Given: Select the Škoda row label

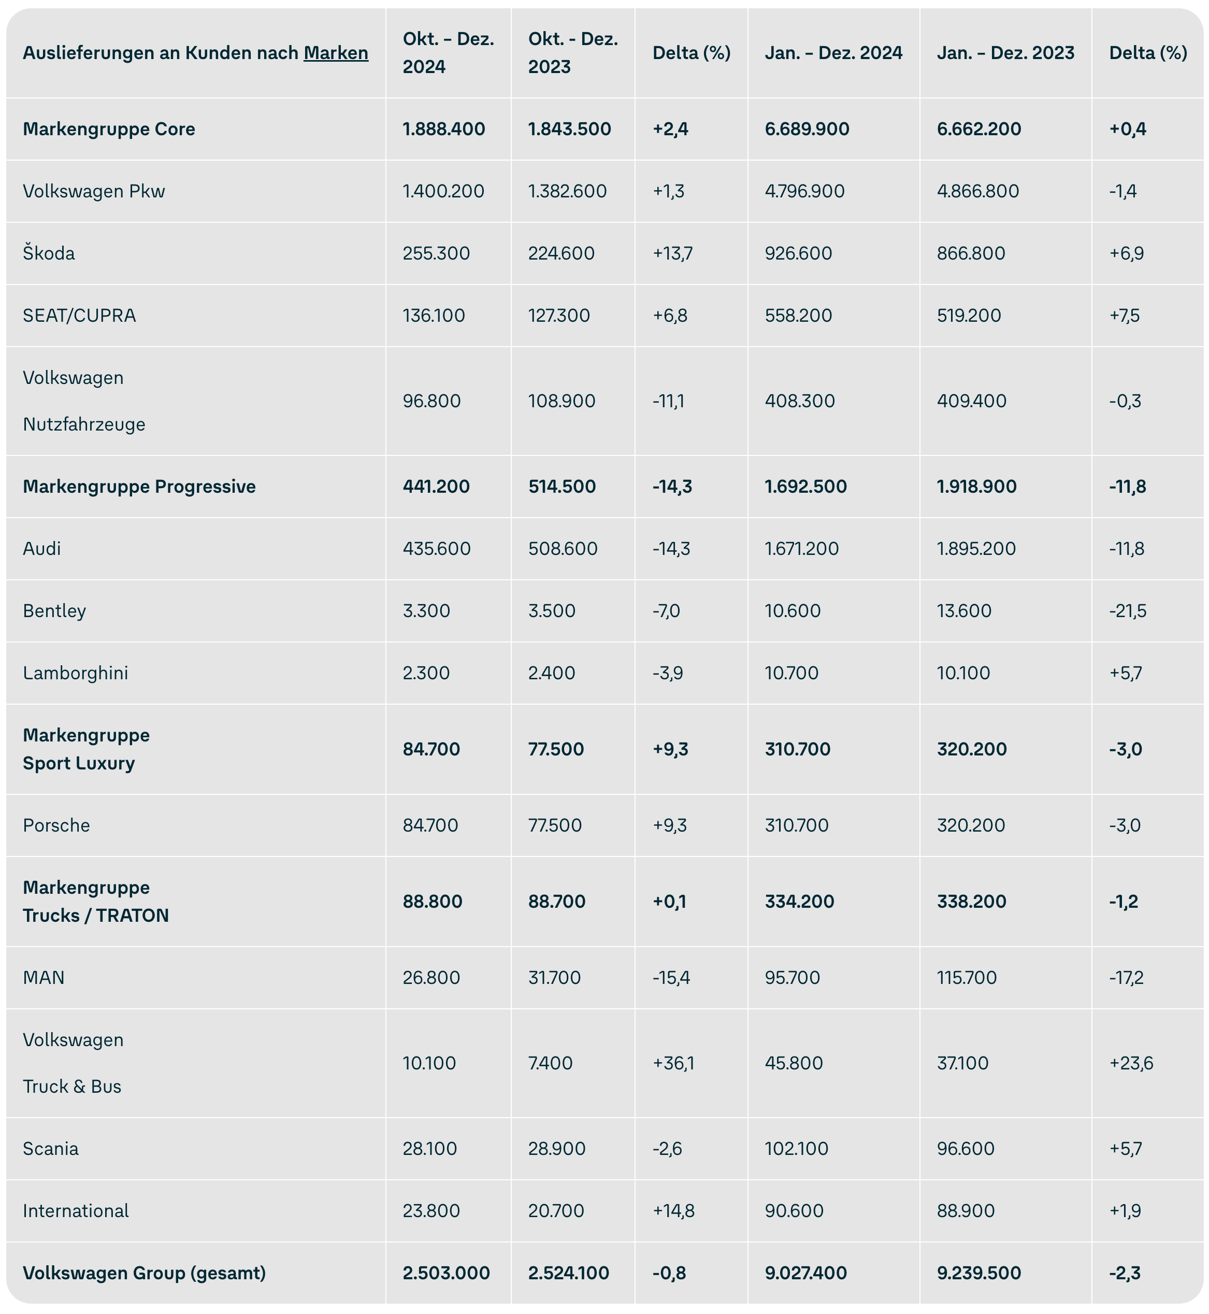Looking at the screenshot, I should pyautogui.click(x=49, y=253).
